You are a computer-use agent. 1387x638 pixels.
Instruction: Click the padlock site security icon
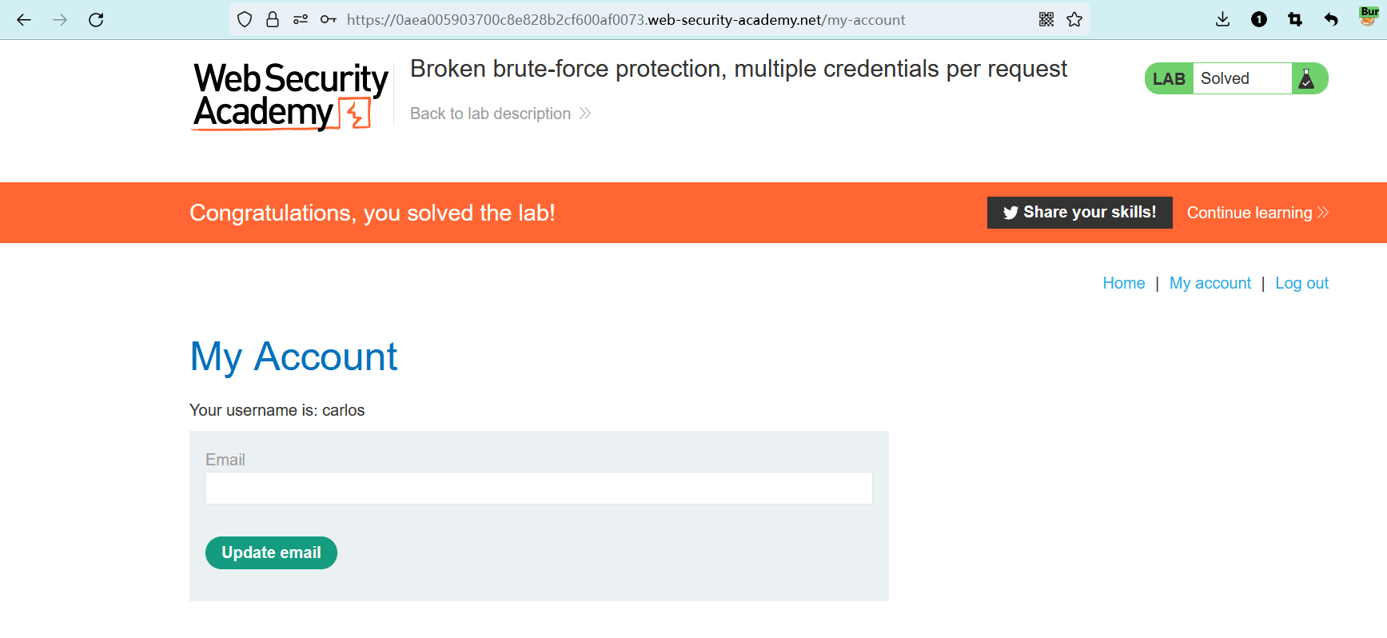(273, 20)
